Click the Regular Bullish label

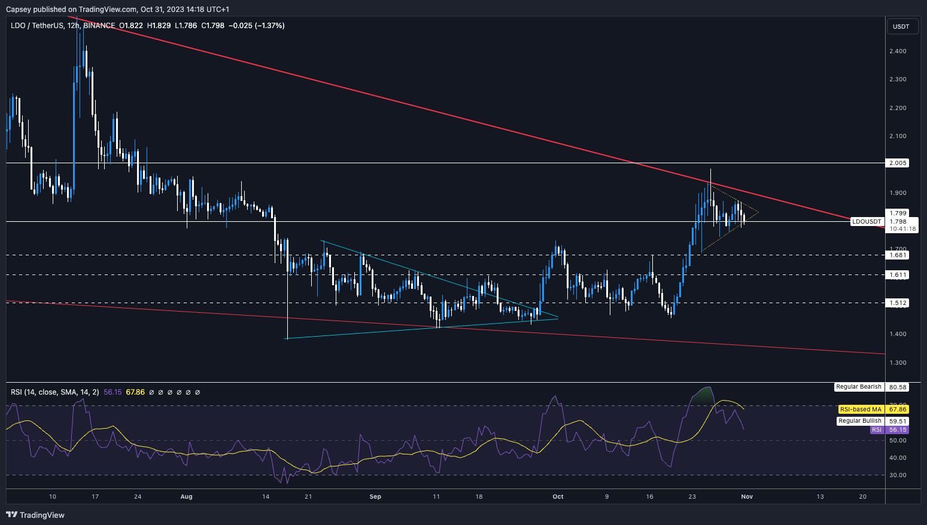860,421
